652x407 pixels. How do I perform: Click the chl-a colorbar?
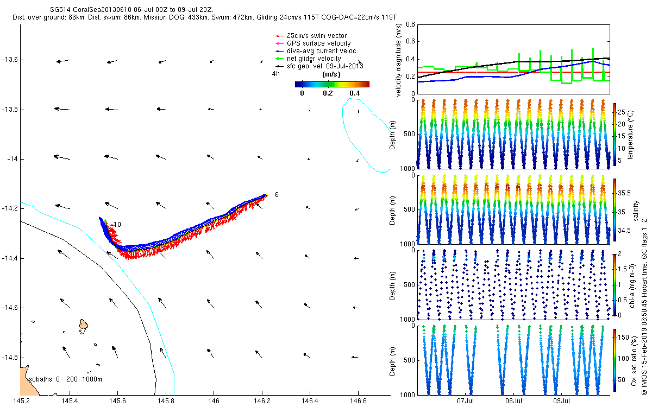(615, 284)
